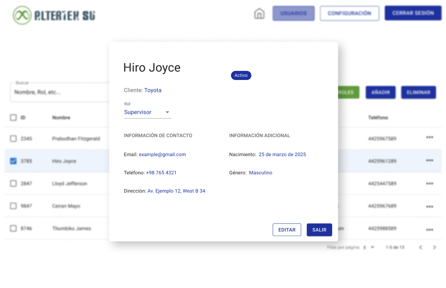Click Salir to close the dialog
The height and width of the screenshot is (288, 446).
click(319, 230)
